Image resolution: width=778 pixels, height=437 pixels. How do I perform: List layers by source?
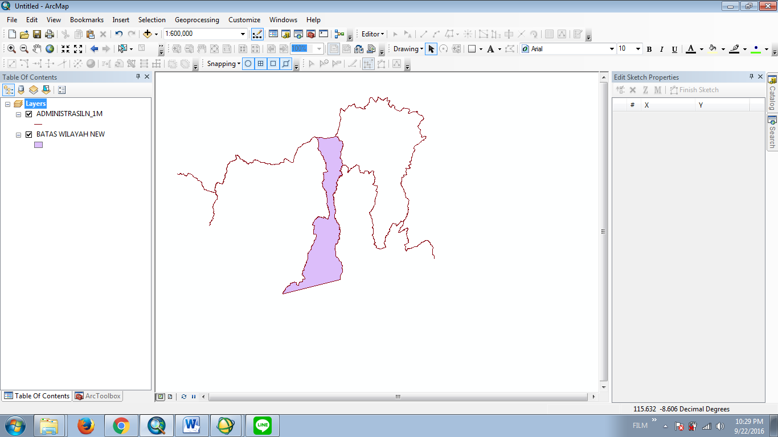[21, 90]
